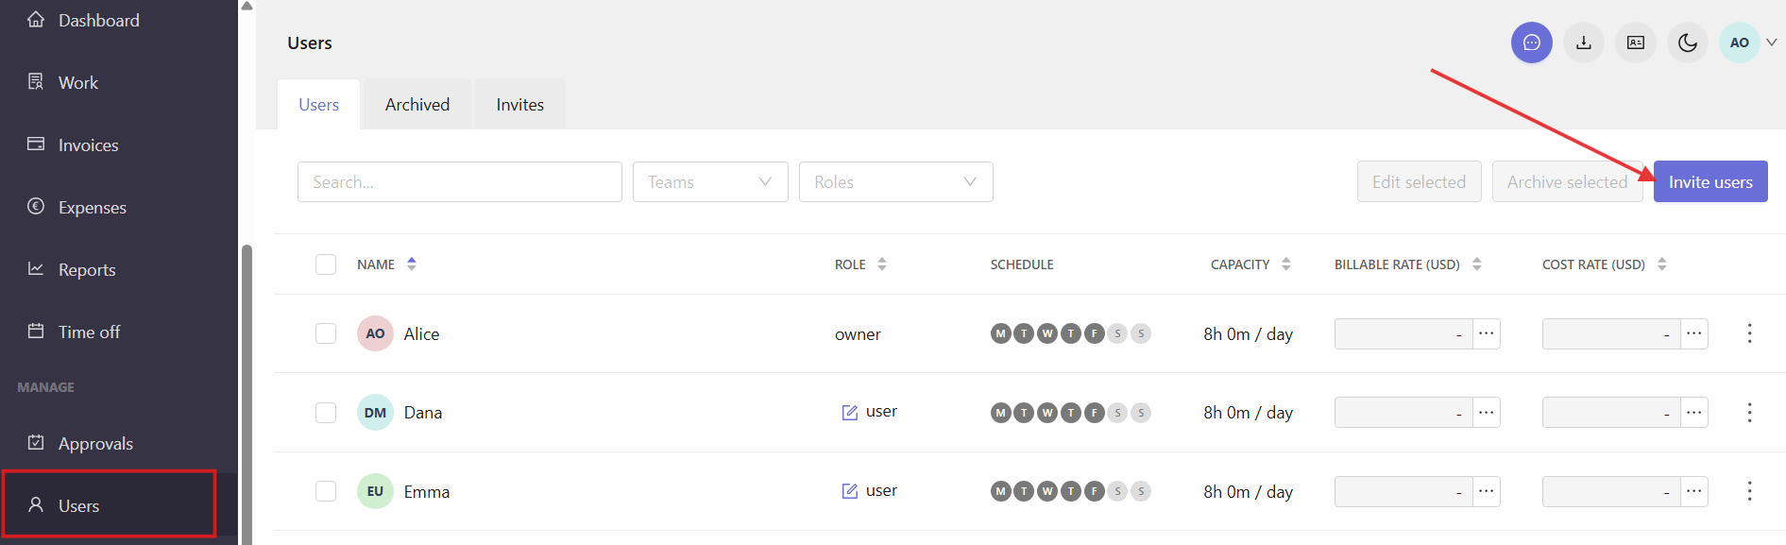Click Alice's AO avatar
Viewport: 1786px width, 545px height.
(x=375, y=333)
